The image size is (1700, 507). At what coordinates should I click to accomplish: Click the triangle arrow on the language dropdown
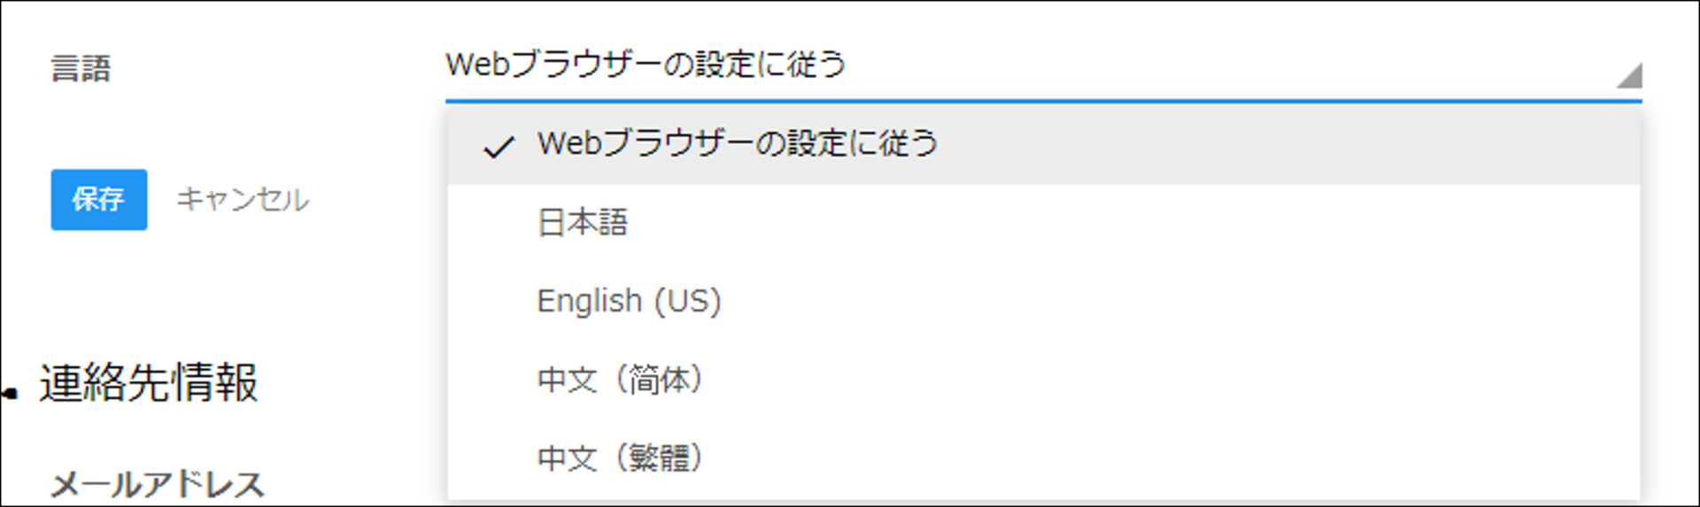click(1629, 76)
